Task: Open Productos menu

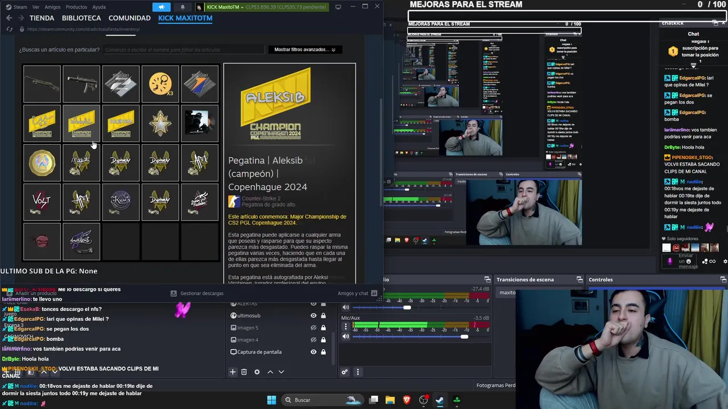Action: point(76,7)
